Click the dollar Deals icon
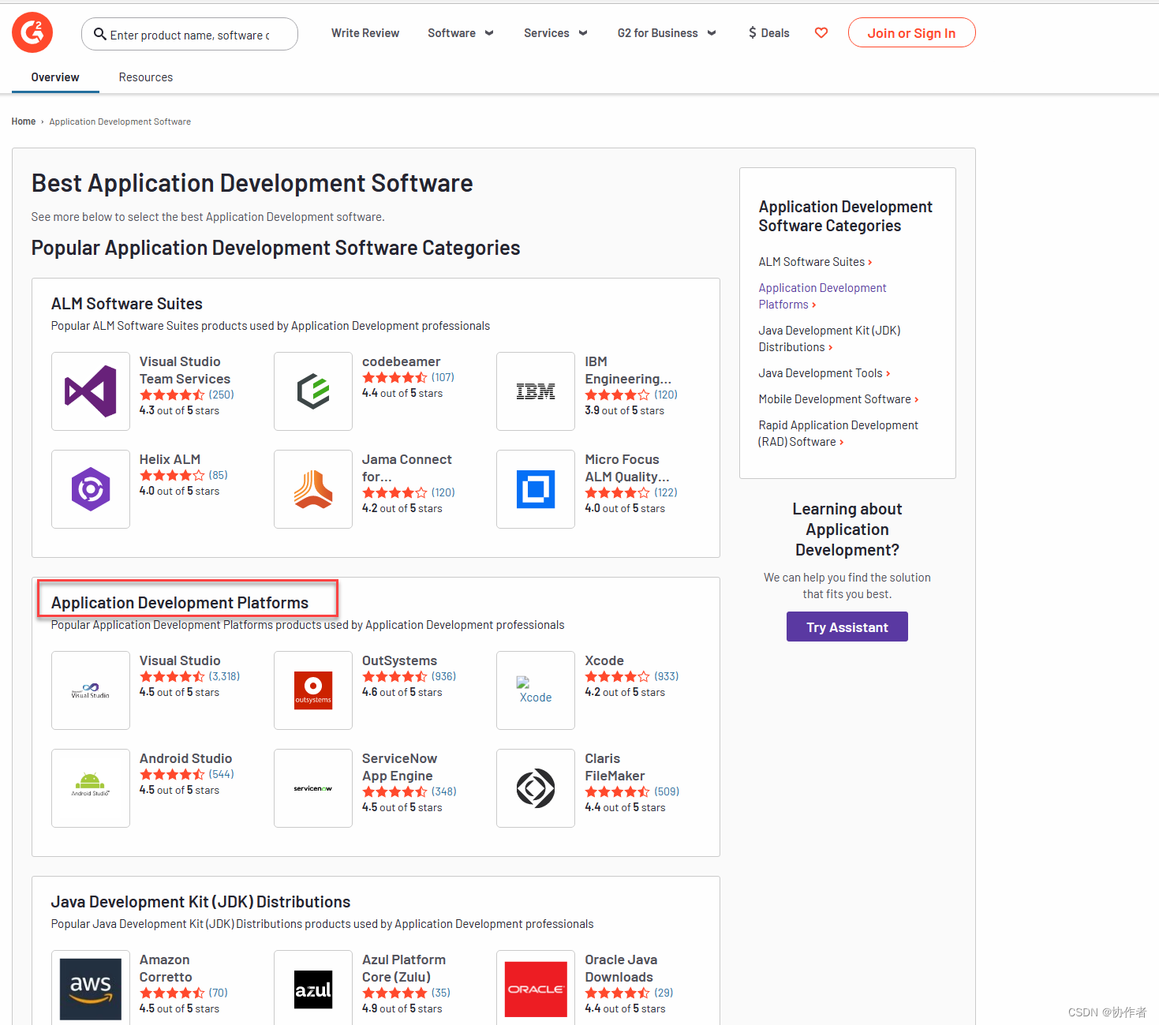 point(753,33)
